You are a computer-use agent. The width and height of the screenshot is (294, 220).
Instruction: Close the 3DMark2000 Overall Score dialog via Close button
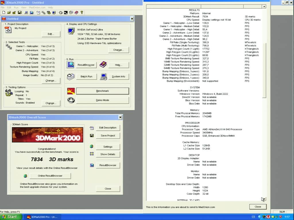[x=108, y=188]
